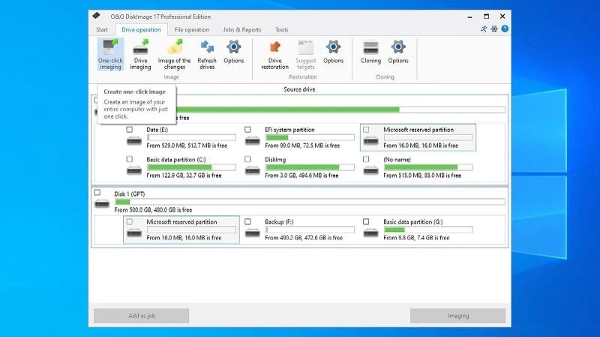Click the Restoration group label
The height and width of the screenshot is (337, 600).
(303, 77)
